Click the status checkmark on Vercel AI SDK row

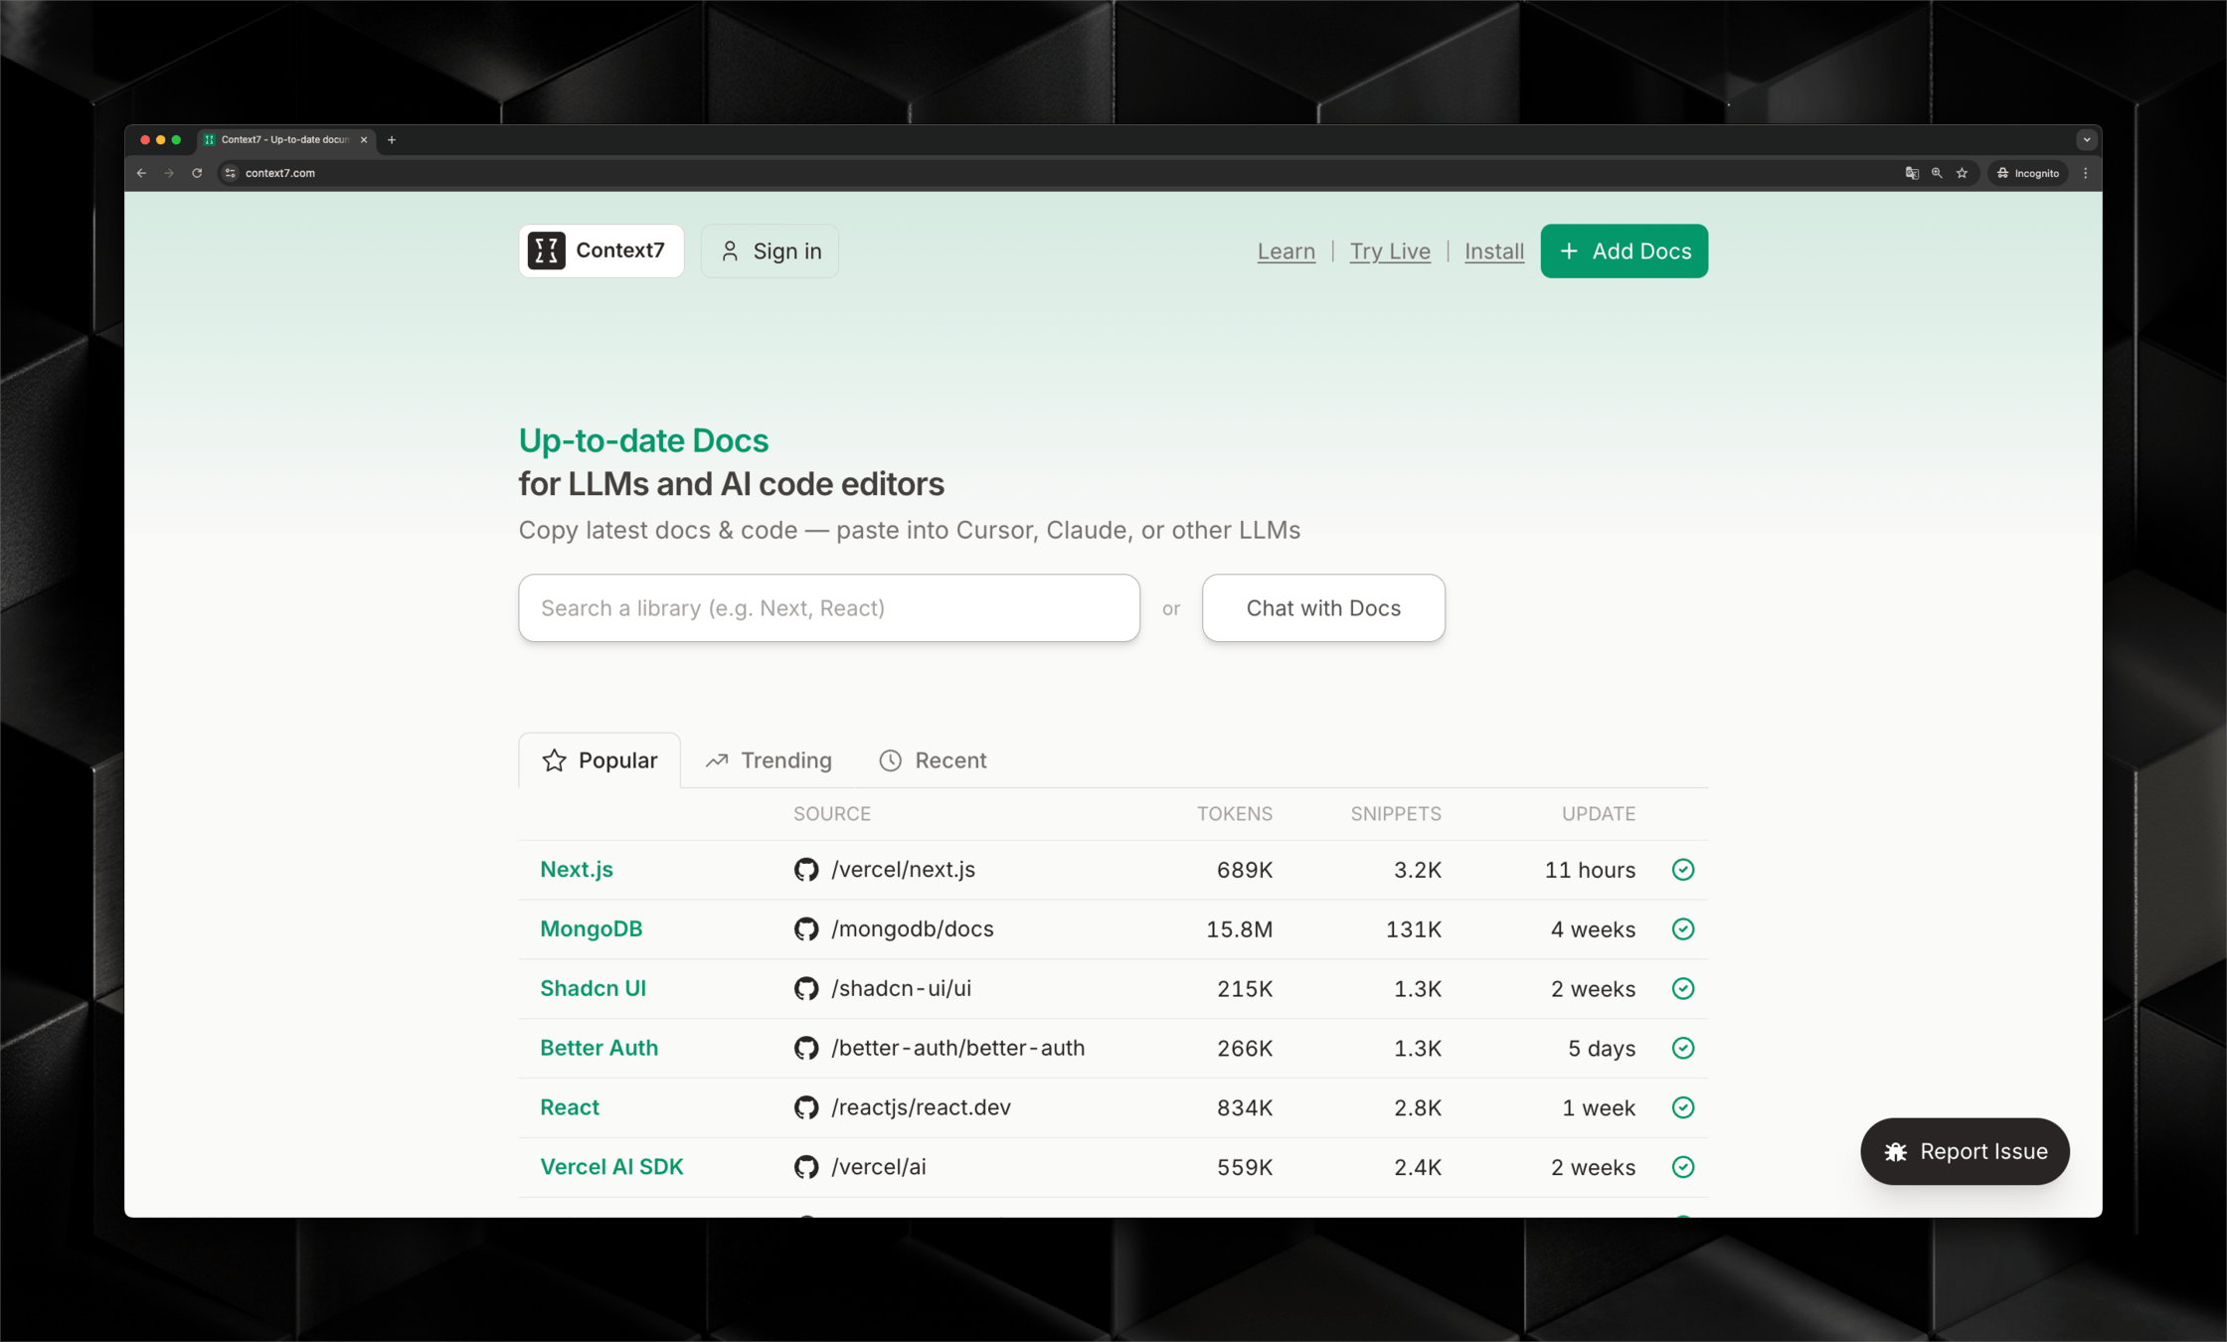tap(1682, 1167)
